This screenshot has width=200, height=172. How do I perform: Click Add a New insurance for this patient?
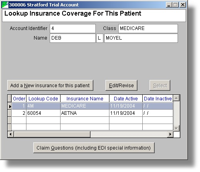pos(50,85)
